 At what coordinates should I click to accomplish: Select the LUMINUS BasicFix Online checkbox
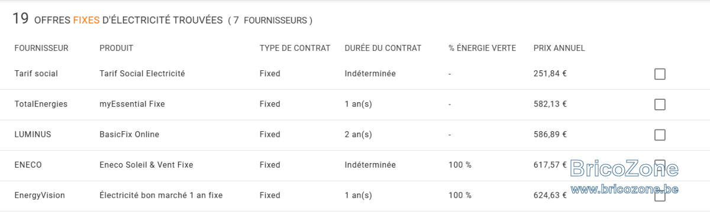660,135
